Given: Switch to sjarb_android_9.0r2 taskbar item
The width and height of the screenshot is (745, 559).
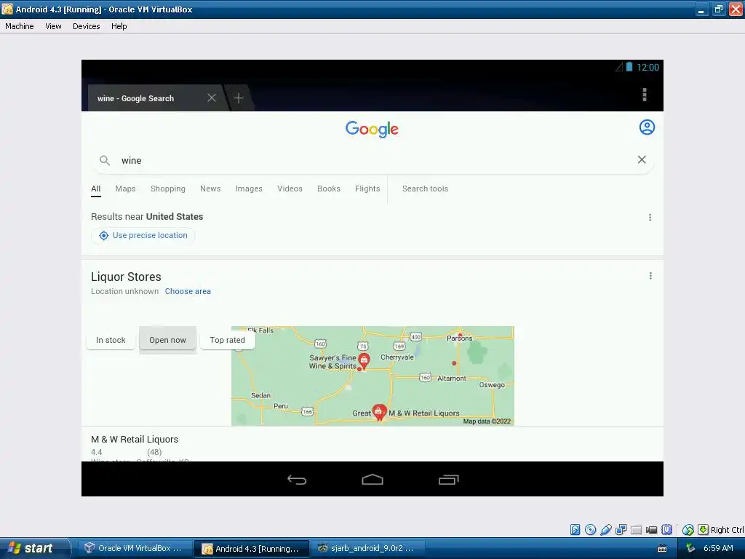Looking at the screenshot, I should pos(367,548).
